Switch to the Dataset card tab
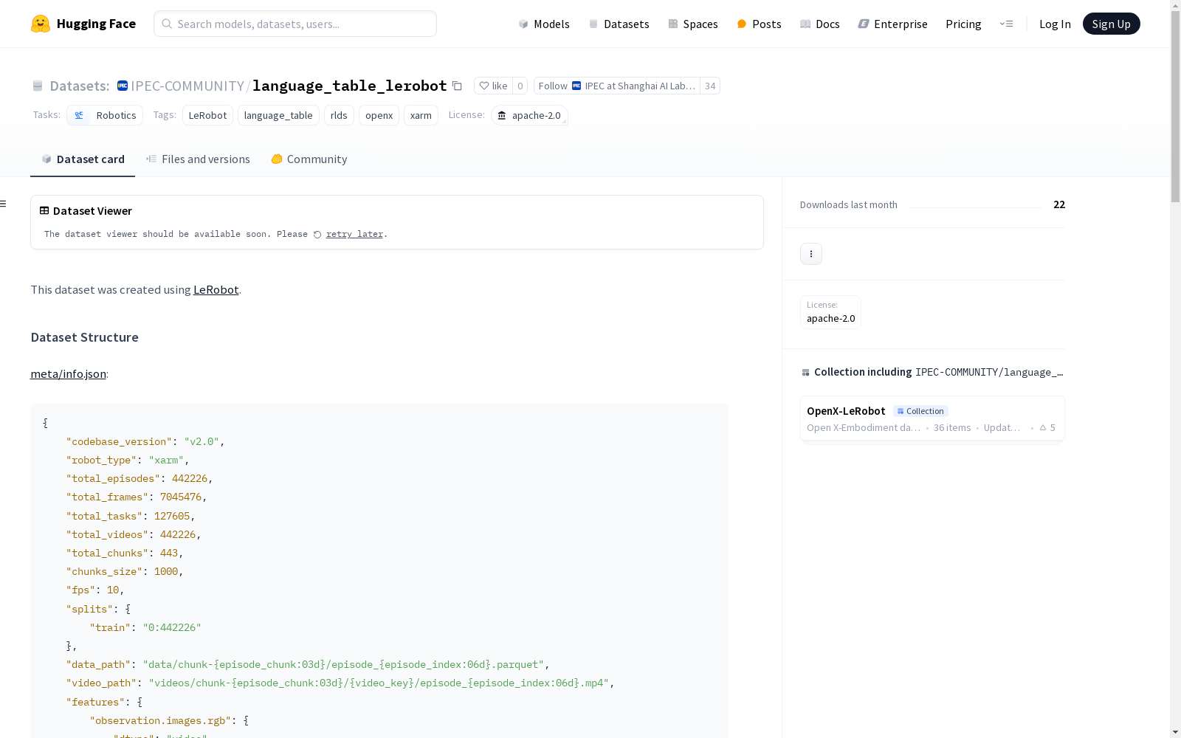The width and height of the screenshot is (1181, 738). (x=83, y=159)
